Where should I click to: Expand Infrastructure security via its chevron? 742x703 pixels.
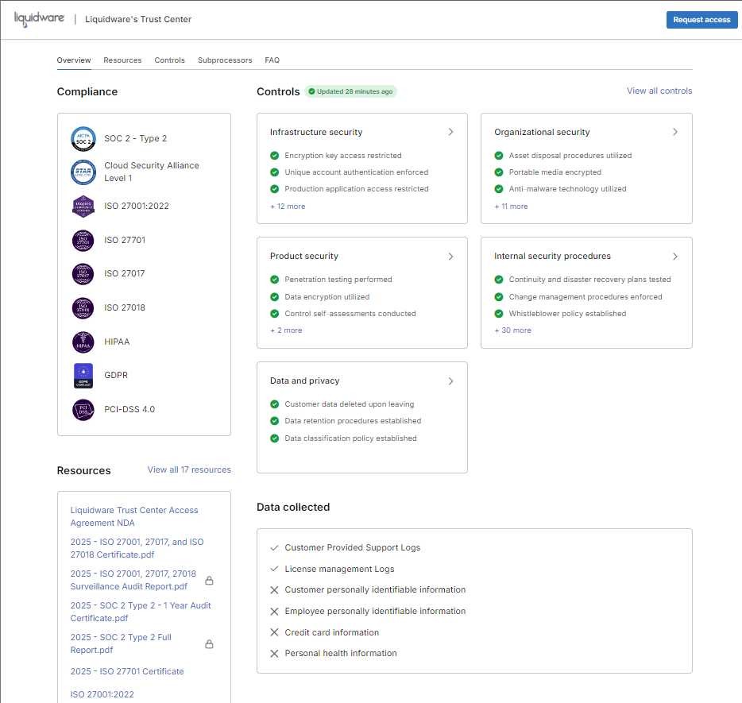click(x=450, y=132)
